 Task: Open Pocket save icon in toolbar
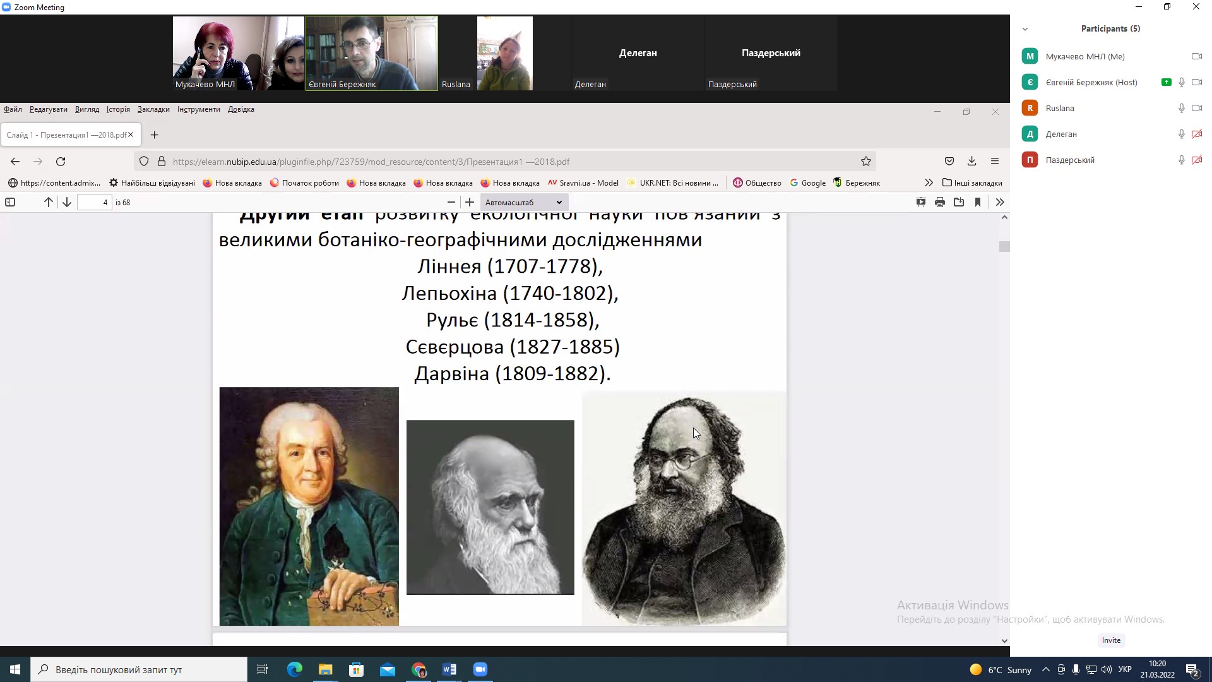click(949, 162)
